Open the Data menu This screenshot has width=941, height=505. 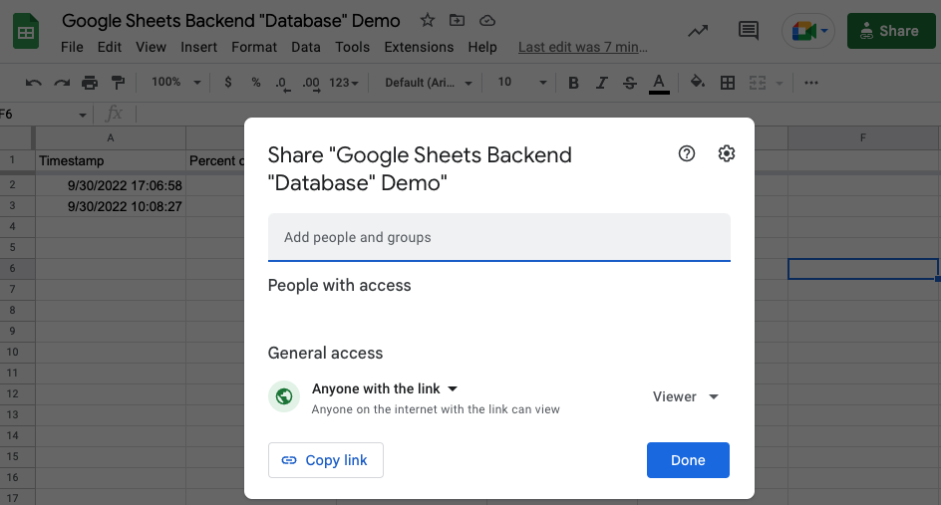pos(305,47)
